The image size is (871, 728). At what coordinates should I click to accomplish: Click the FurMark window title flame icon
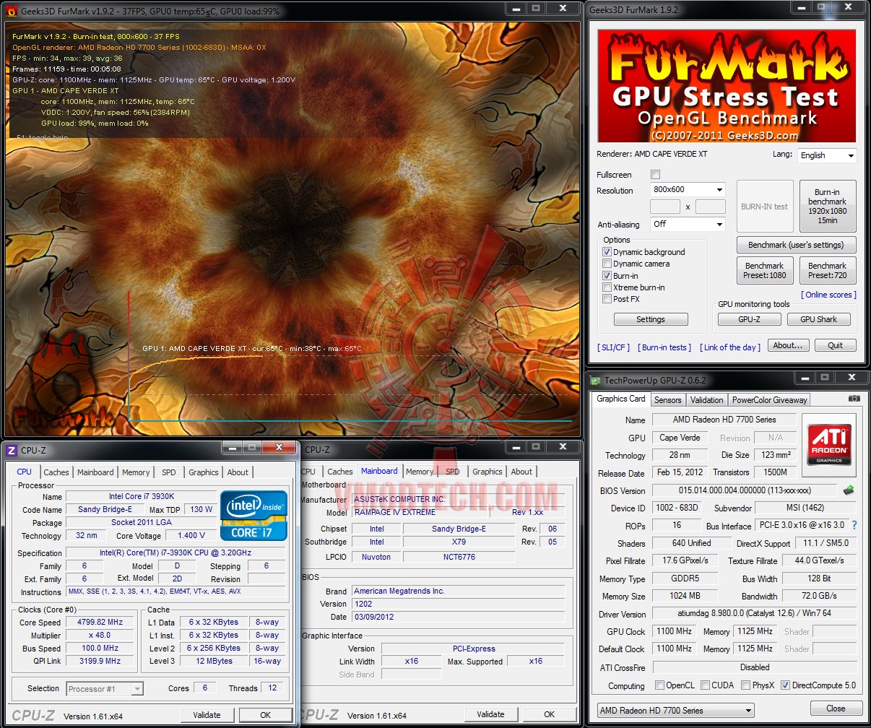coord(11,11)
